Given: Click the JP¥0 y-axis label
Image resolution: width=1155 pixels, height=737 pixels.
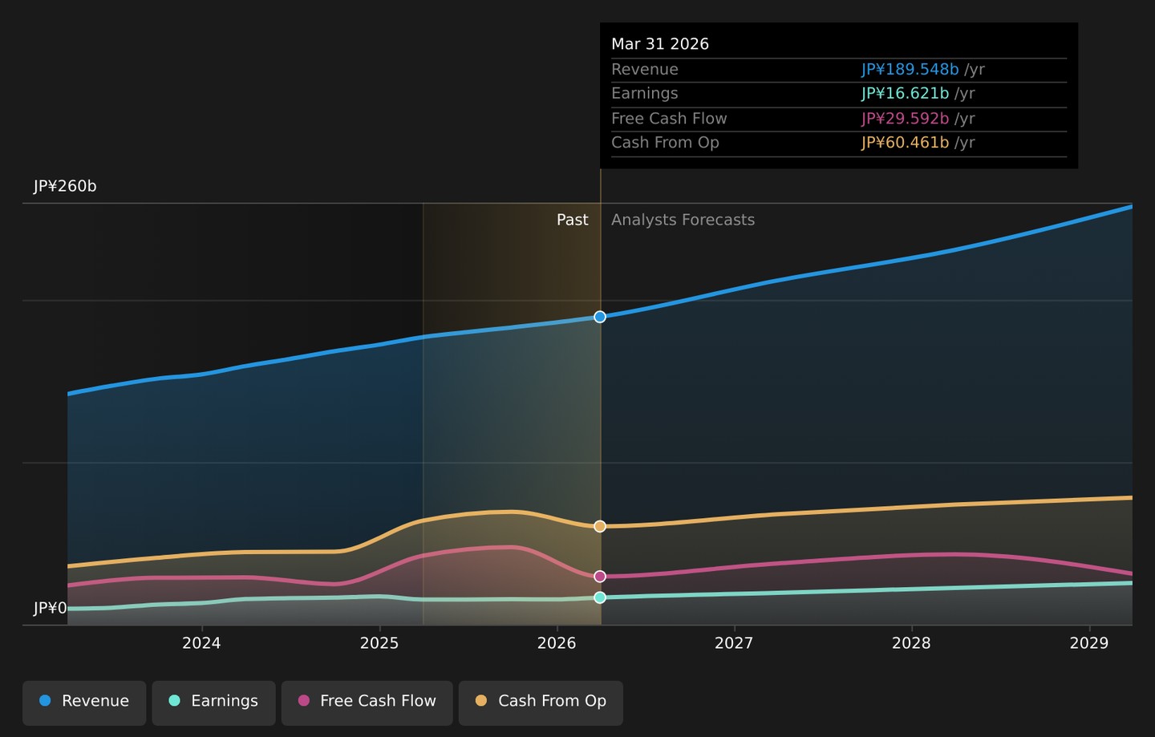Looking at the screenshot, I should [x=50, y=609].
